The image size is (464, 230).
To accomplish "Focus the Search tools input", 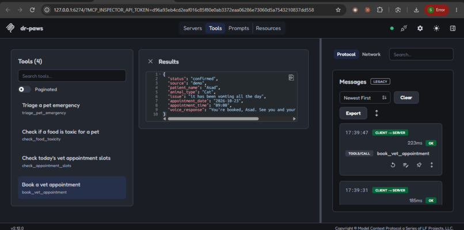I will [x=72, y=76].
